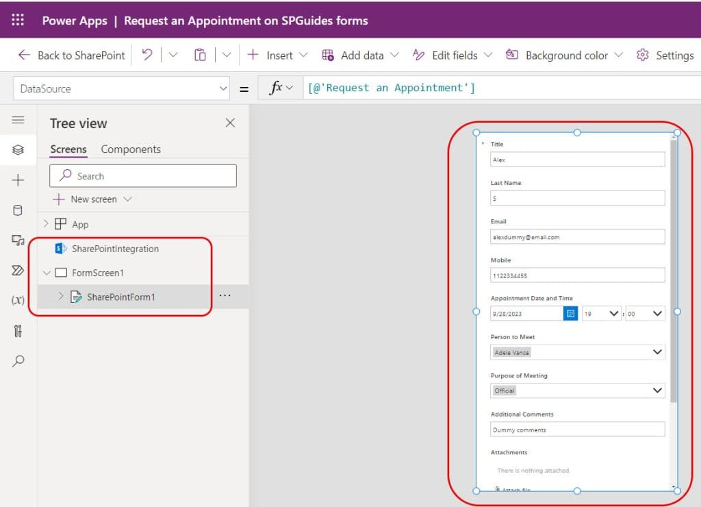This screenshot has height=507, width=701.
Task: Open the calendar date picker icon
Action: [x=570, y=313]
